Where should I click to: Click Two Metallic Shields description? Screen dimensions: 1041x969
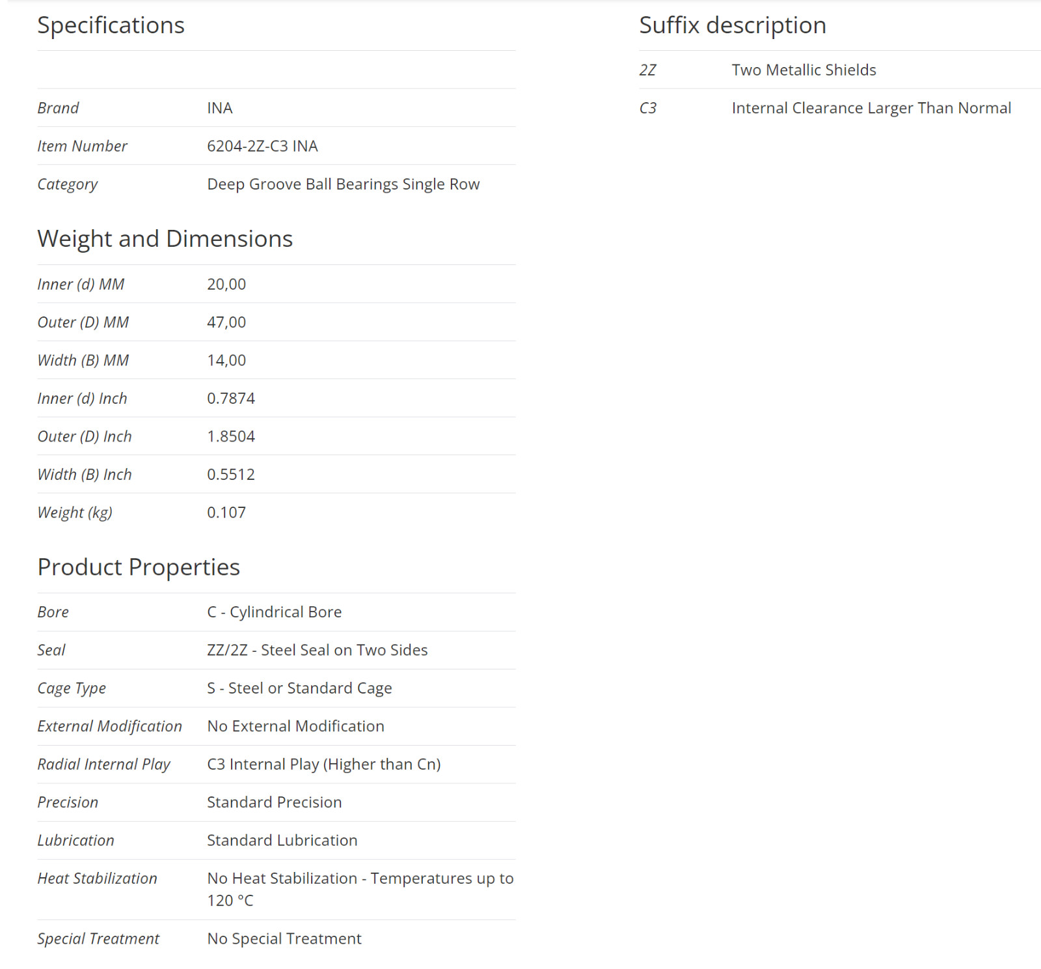tap(804, 70)
